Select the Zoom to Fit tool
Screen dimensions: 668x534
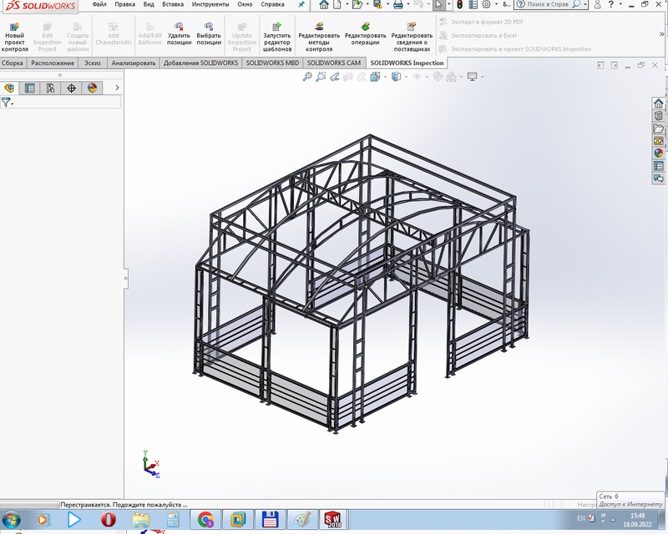tap(308, 75)
